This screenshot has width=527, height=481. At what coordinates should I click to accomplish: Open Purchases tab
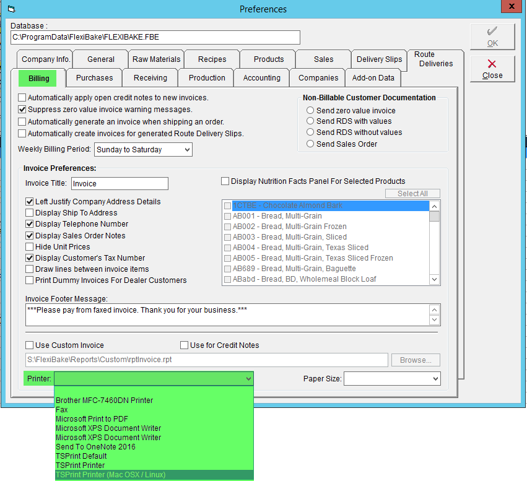tap(94, 78)
